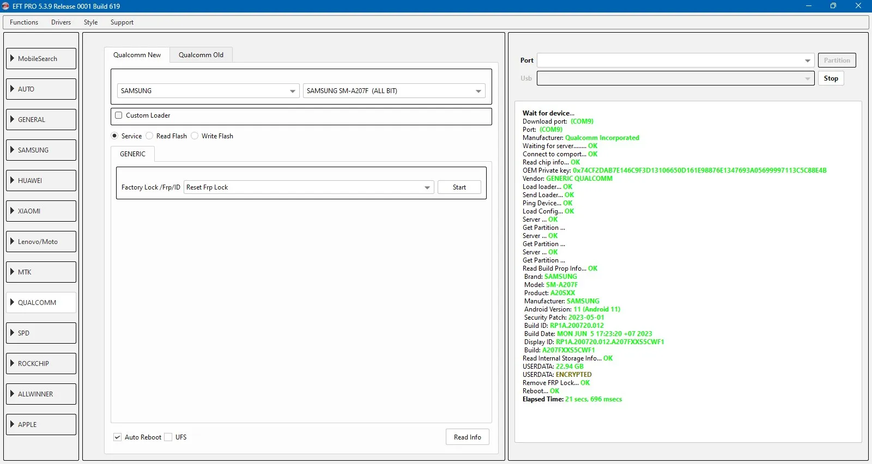This screenshot has width=872, height=464.
Task: Expand the SAMSUNG sidebar category
Action: pyautogui.click(x=41, y=150)
